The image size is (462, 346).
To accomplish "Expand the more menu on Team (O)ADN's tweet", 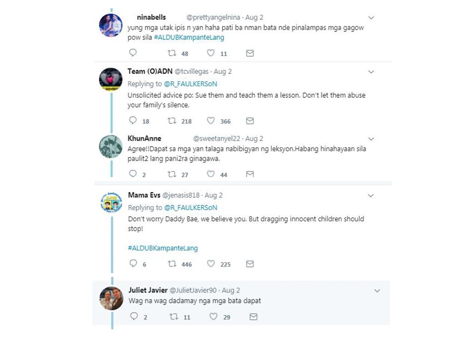I will (371, 72).
